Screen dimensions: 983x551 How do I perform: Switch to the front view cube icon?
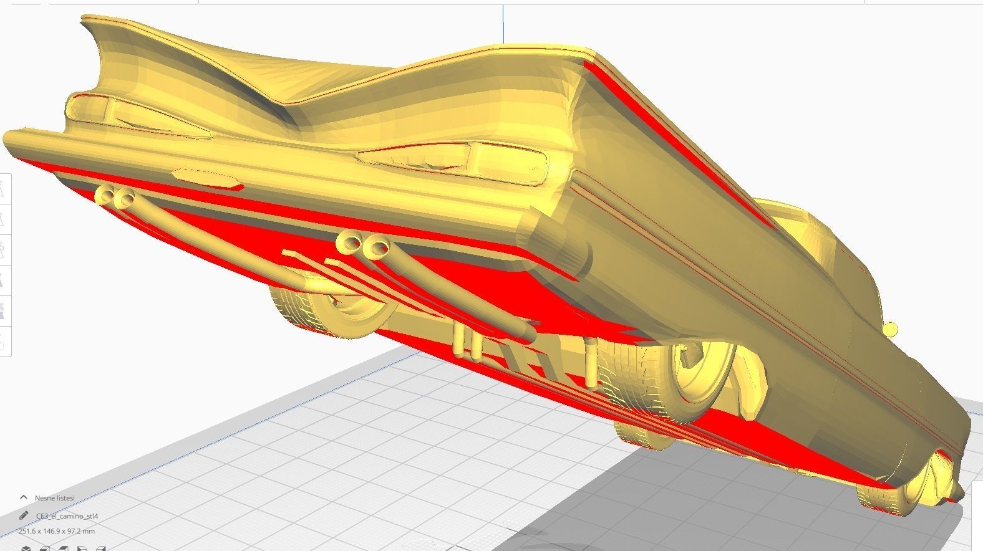(x=45, y=549)
